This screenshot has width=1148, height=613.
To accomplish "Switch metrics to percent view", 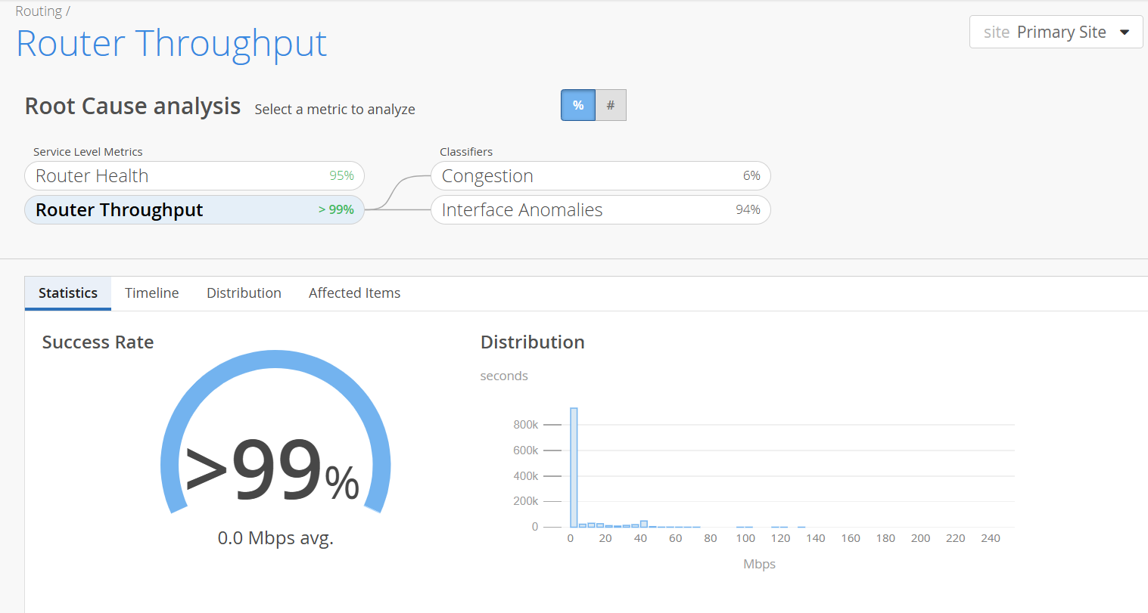I will pos(578,106).
